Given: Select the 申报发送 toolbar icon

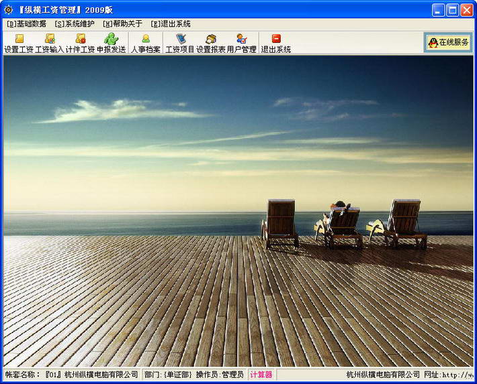Looking at the screenshot, I should 111,44.
